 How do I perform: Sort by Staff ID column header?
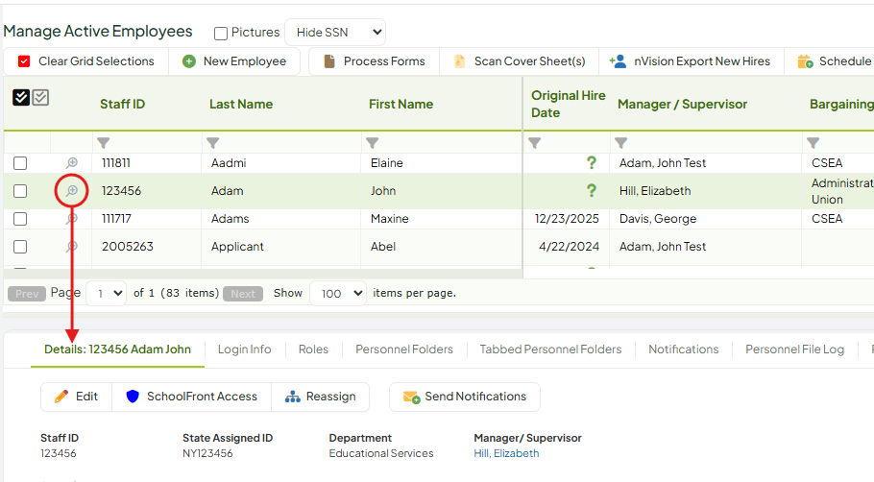point(123,105)
